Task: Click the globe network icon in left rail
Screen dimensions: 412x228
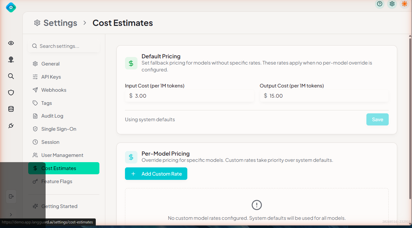Action: point(11,60)
